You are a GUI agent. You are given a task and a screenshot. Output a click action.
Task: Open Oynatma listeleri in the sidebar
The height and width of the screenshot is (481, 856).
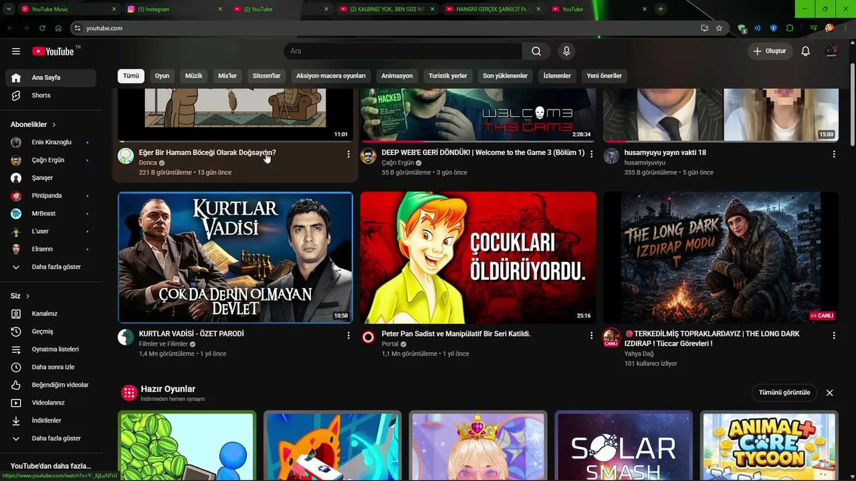51,349
